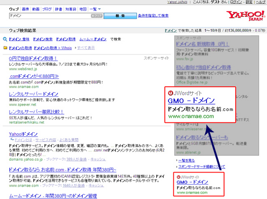Click the GMO －ドメイン link in the enlarged callout

[191, 101]
